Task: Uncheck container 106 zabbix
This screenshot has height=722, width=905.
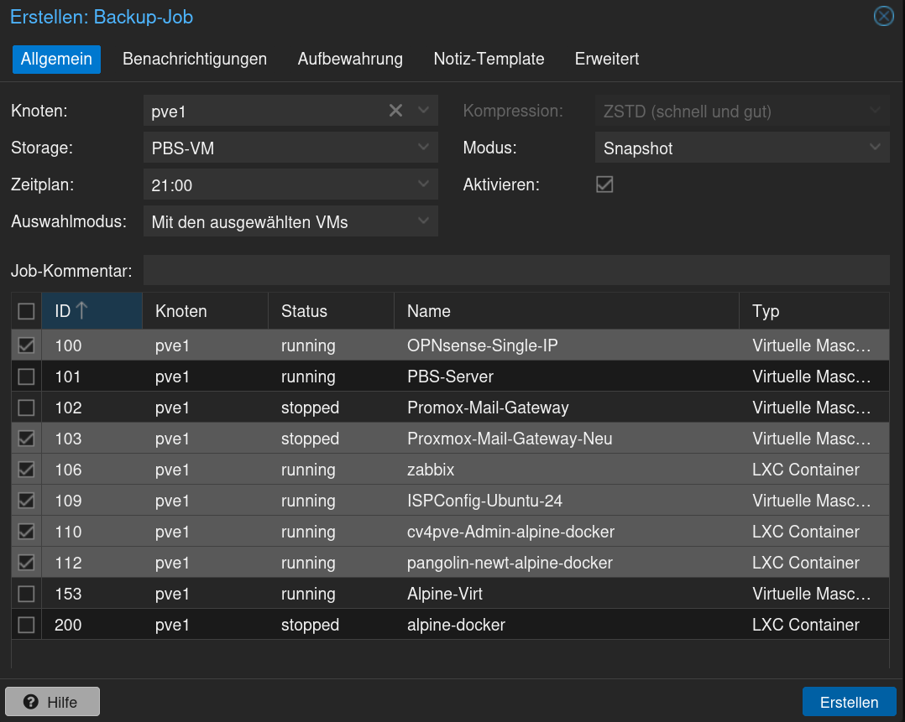Action: (x=26, y=470)
